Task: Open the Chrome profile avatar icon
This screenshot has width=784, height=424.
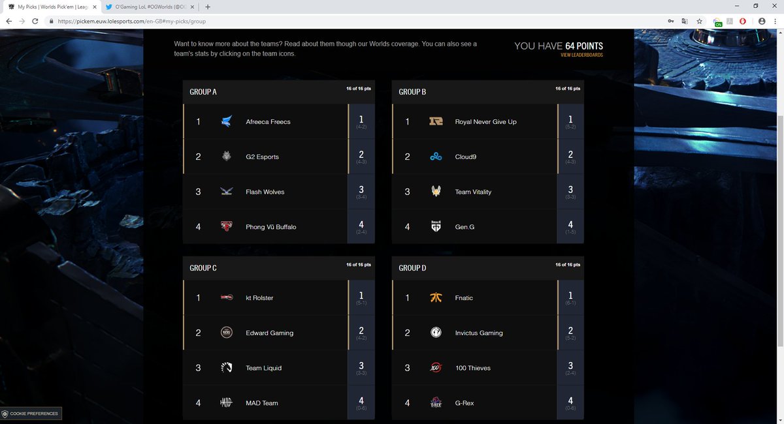Action: coord(761,21)
